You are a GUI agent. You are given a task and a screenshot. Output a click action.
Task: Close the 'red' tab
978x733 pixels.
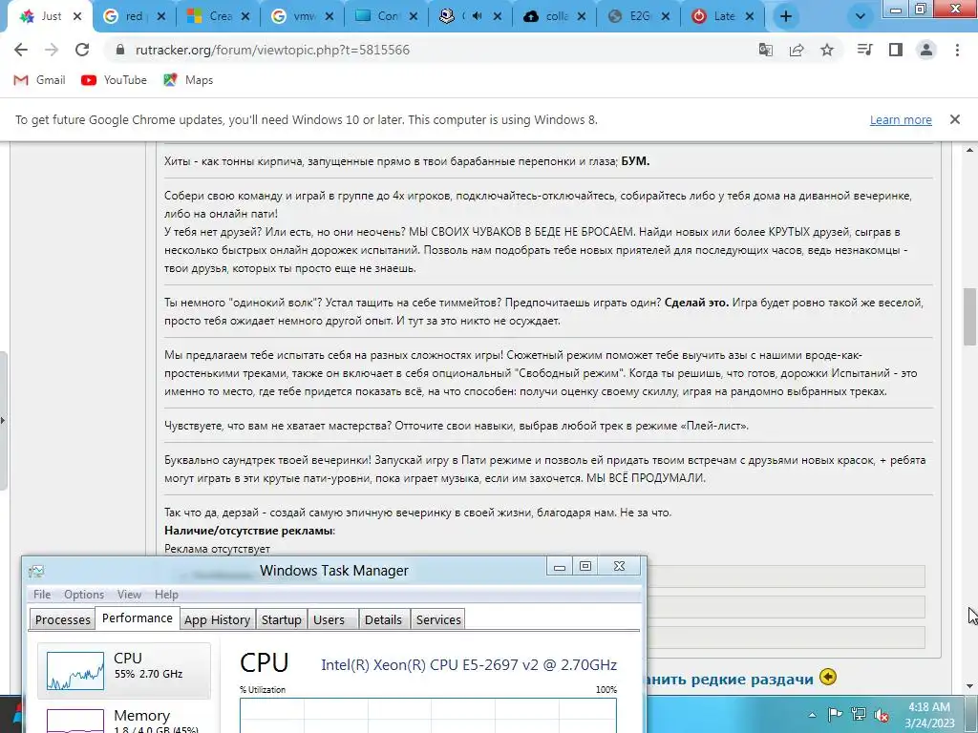click(160, 17)
